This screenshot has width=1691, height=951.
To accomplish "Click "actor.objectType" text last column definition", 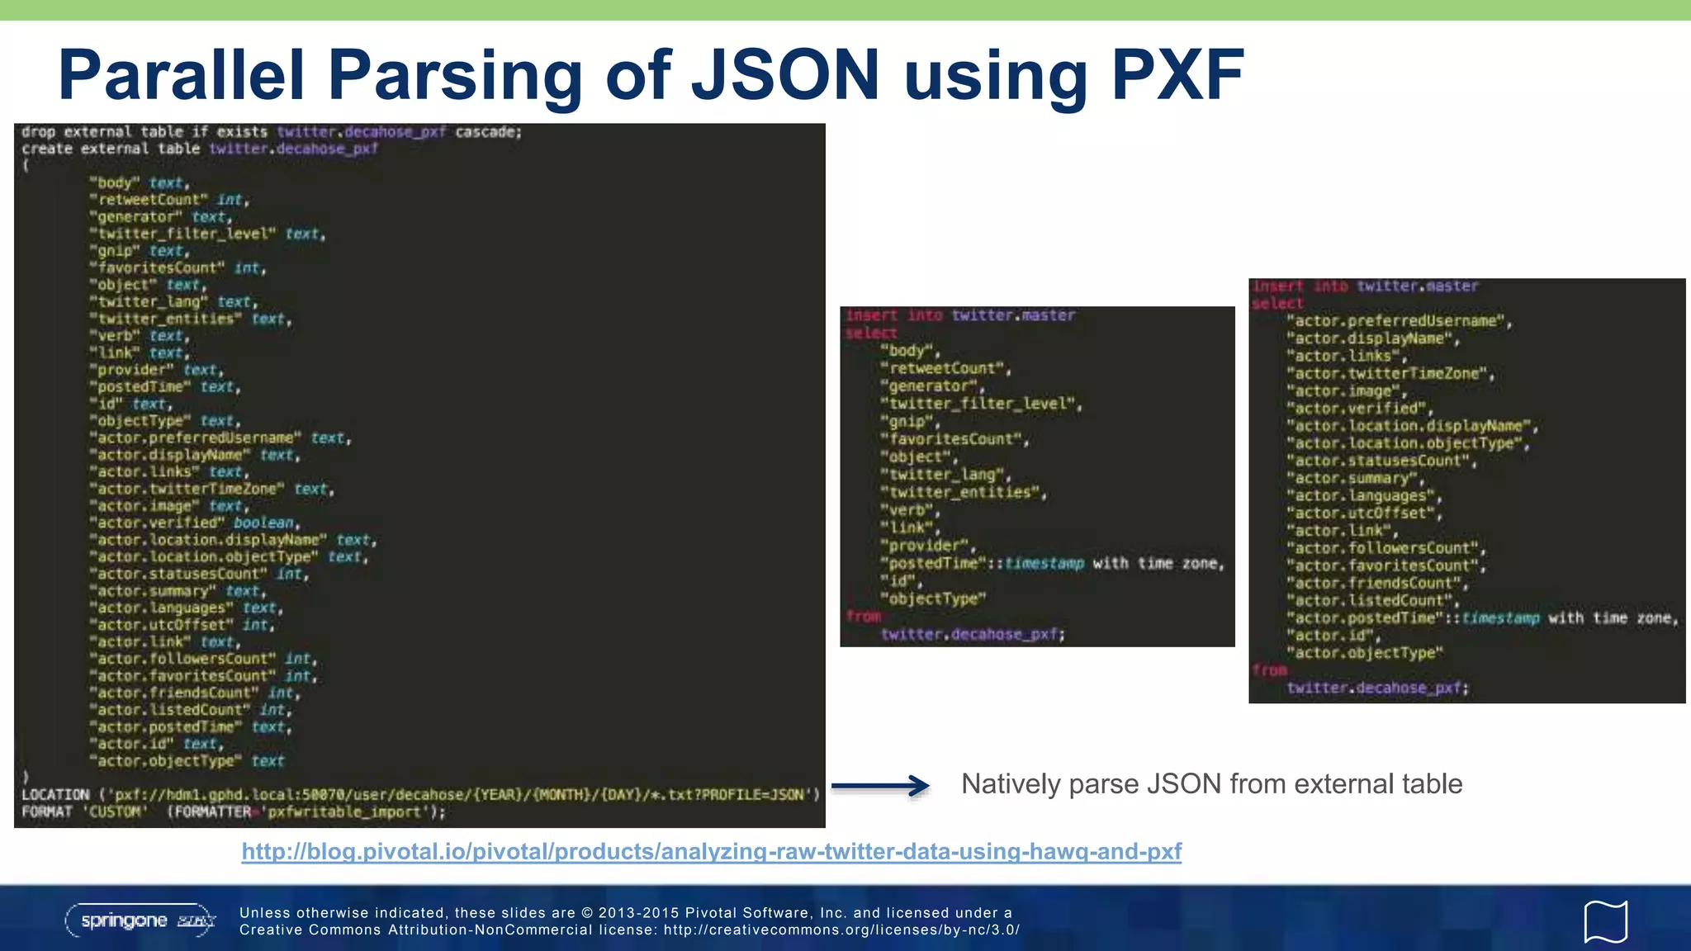I will pyautogui.click(x=187, y=760).
